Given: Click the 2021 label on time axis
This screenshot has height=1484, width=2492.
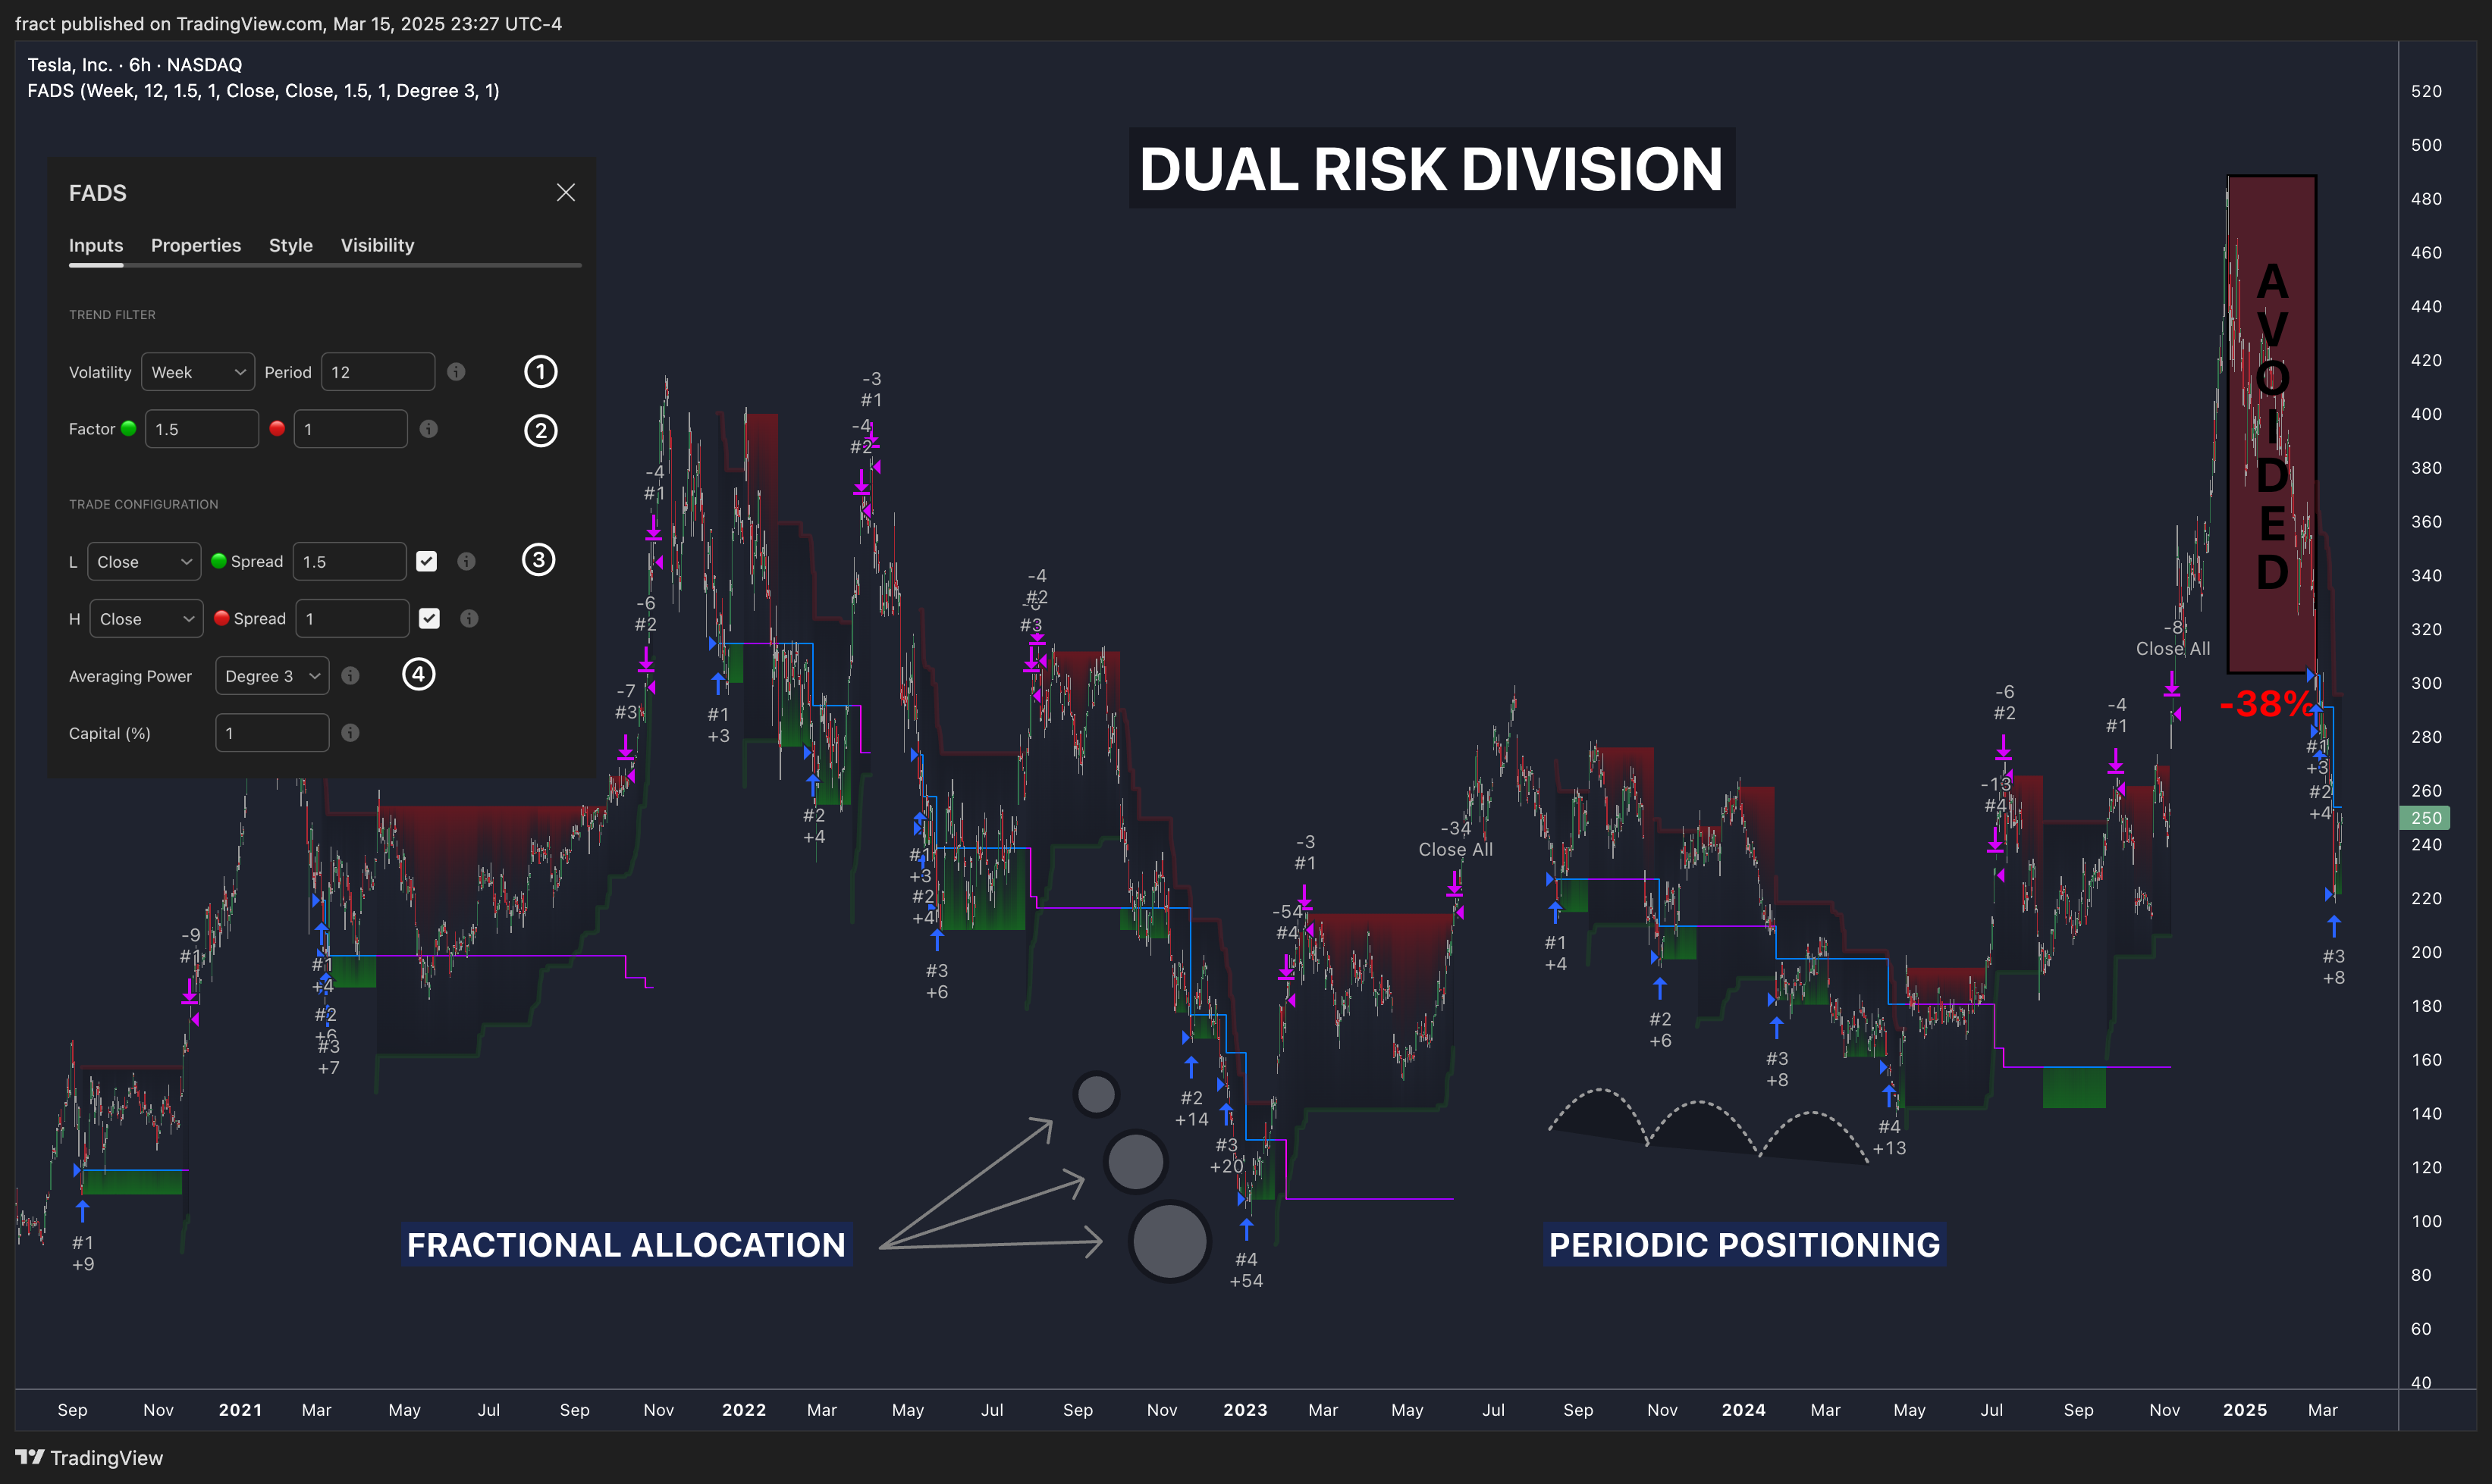Looking at the screenshot, I should click(x=240, y=1410).
